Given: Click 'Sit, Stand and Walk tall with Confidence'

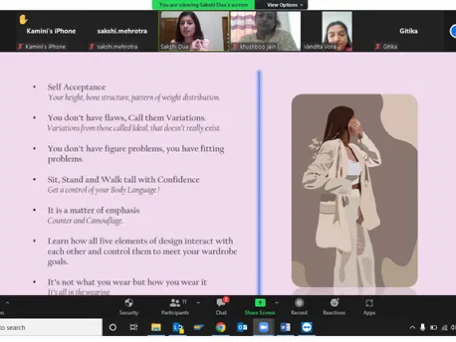Looking at the screenshot, I should pos(124,180).
